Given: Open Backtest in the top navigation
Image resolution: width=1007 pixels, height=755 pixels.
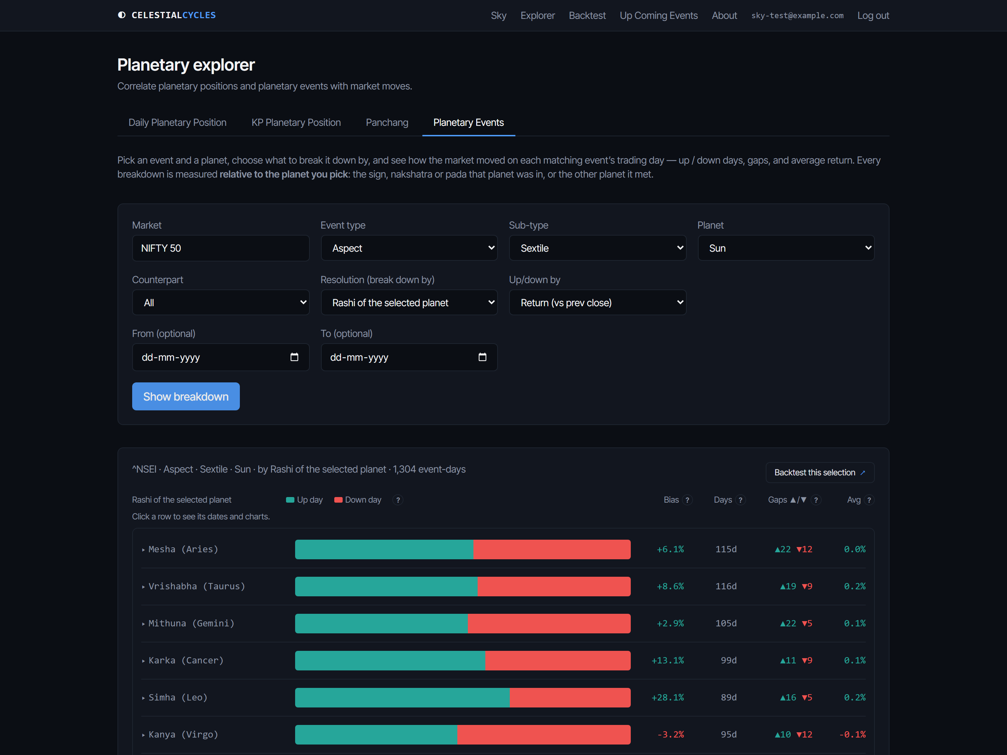Looking at the screenshot, I should pos(587,15).
